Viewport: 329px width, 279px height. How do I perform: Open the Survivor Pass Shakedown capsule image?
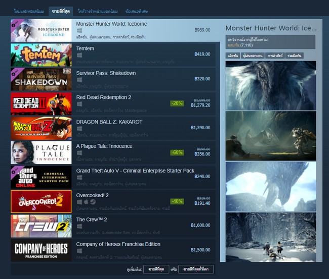pyautogui.click(x=41, y=80)
